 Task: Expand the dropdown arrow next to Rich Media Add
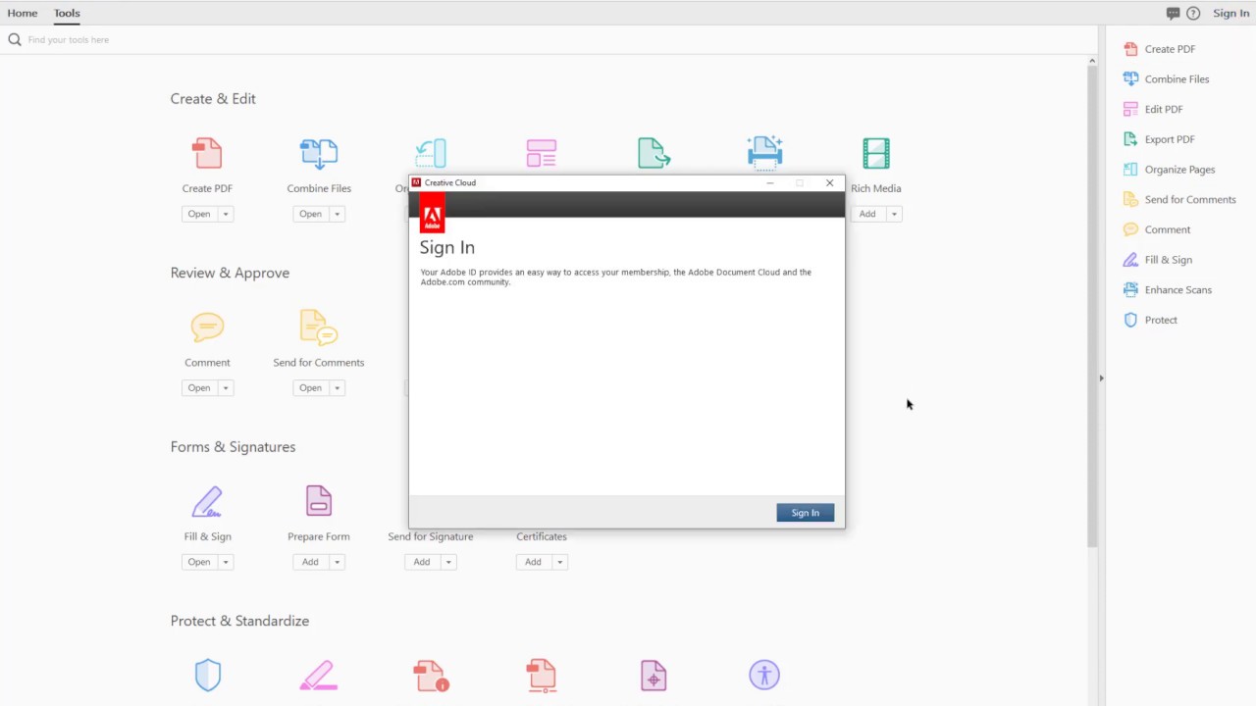pos(894,214)
